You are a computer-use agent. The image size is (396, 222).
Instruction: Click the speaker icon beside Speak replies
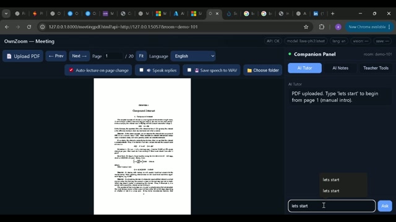[148, 70]
